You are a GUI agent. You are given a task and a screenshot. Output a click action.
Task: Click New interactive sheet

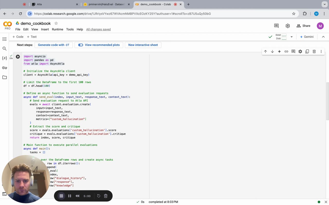click(143, 45)
